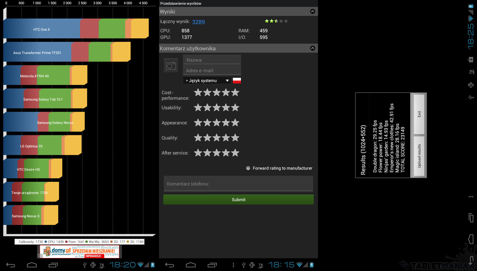Open recent apps in middle navigation bar
The width and height of the screenshot is (477, 271).
coord(212,265)
